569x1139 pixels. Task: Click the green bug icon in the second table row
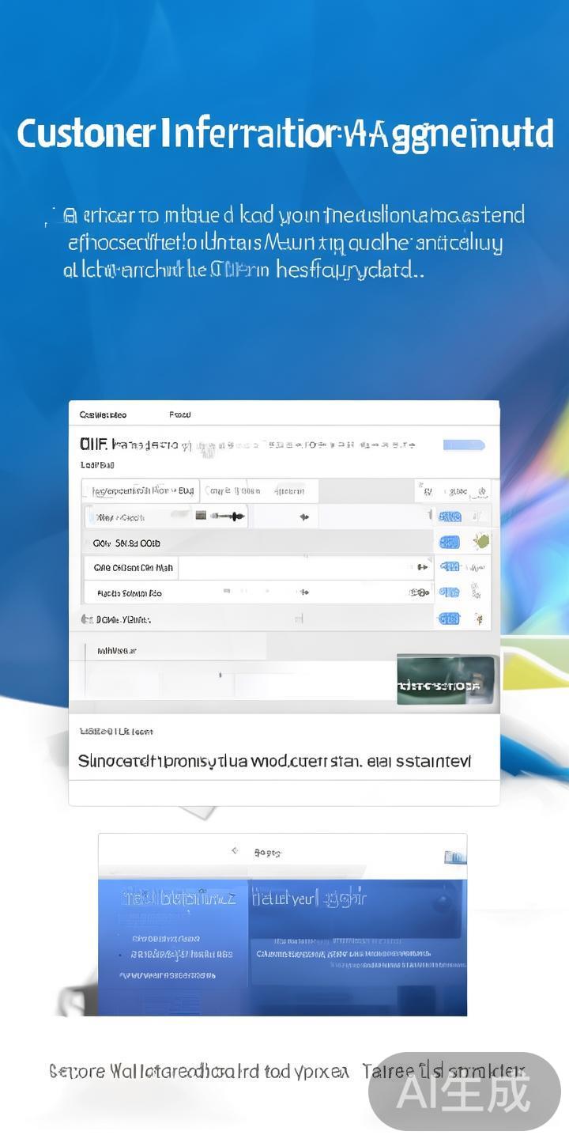480,542
